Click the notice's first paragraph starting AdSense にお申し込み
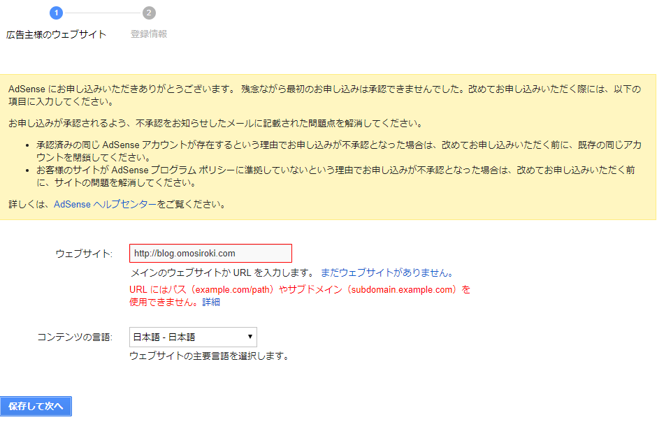This screenshot has width=657, height=422. click(x=325, y=95)
